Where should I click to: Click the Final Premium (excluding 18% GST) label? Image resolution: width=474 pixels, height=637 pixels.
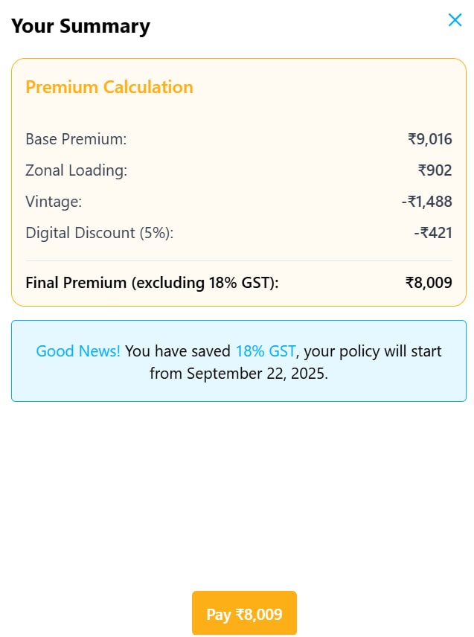tap(152, 283)
